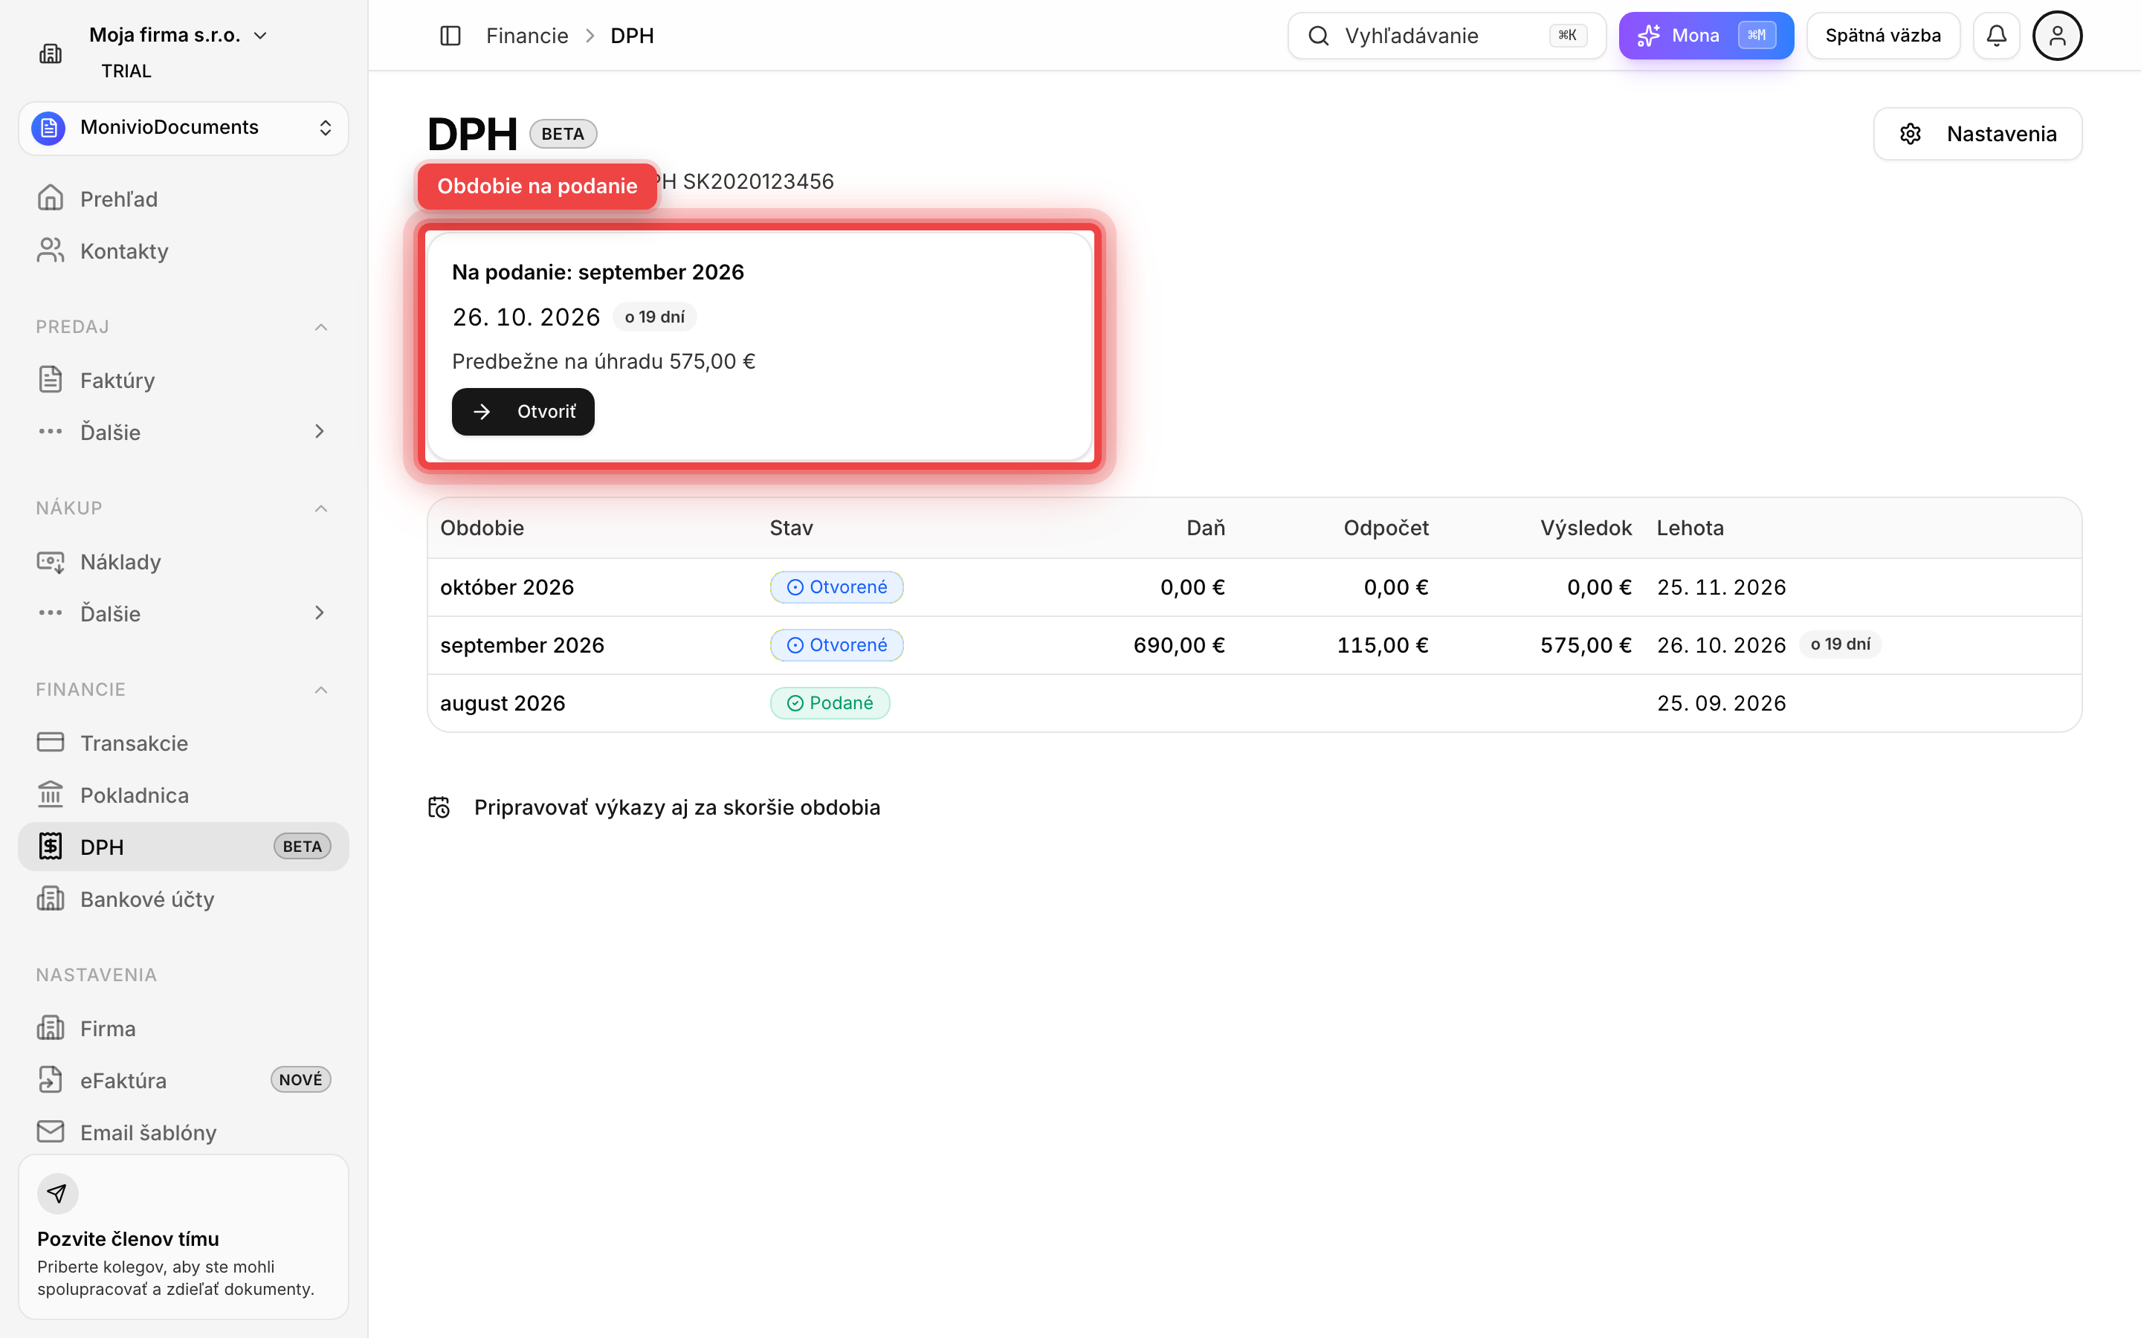Image resolution: width=2141 pixels, height=1338 pixels.
Task: Click the company building icon beside Moja firma
Action: point(51,54)
